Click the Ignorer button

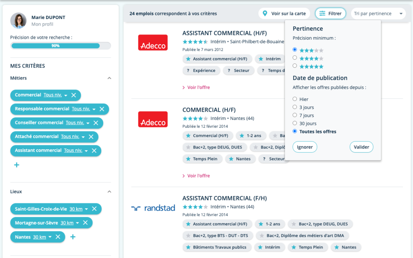pos(305,147)
